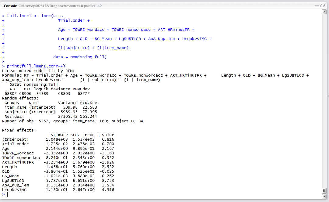Click the console scrollbar thumb
Viewport: 329px width, 202px height.
pyautogui.click(x=324, y=190)
